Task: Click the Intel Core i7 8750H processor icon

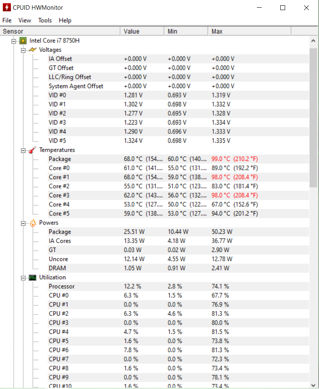Action: pos(23,40)
